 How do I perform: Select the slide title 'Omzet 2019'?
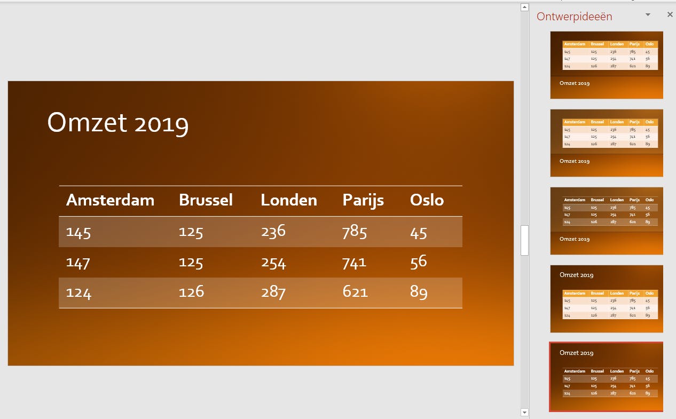pos(118,122)
